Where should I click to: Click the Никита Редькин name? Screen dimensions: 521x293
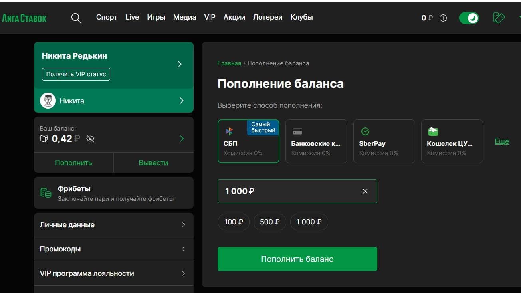[x=74, y=56]
